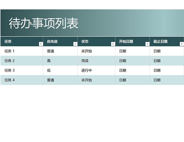Open the 状态 column filter dropdown
Screen dimensions: 184x142
(113, 44)
